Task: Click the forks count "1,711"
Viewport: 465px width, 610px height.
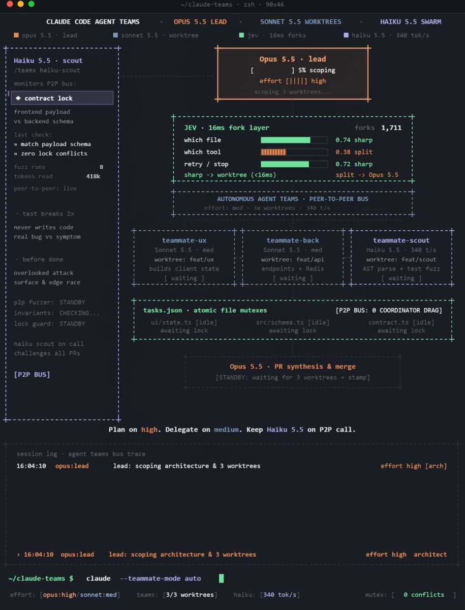Action: click(391, 128)
